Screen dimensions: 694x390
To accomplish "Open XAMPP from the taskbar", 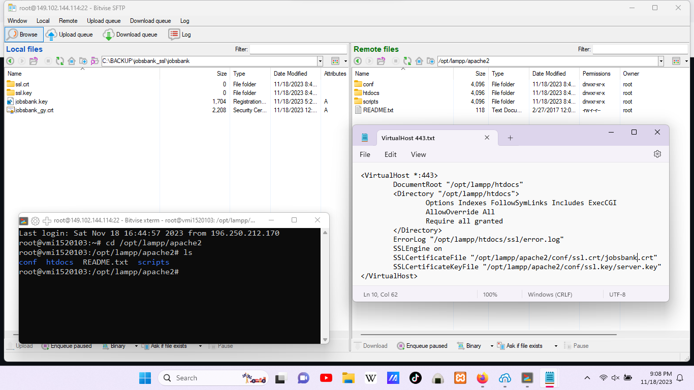I will 460,378.
